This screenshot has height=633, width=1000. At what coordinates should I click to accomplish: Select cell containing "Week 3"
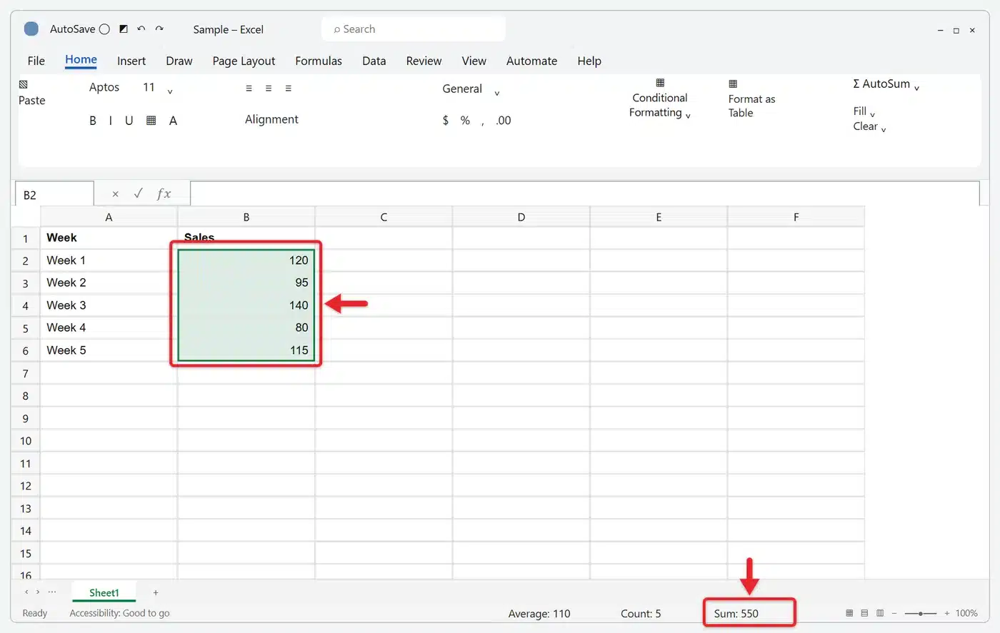point(109,305)
